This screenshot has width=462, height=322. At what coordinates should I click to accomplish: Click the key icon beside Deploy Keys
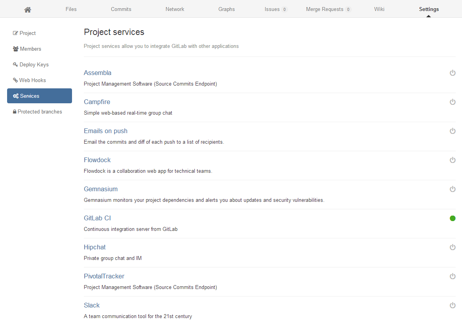pos(15,64)
